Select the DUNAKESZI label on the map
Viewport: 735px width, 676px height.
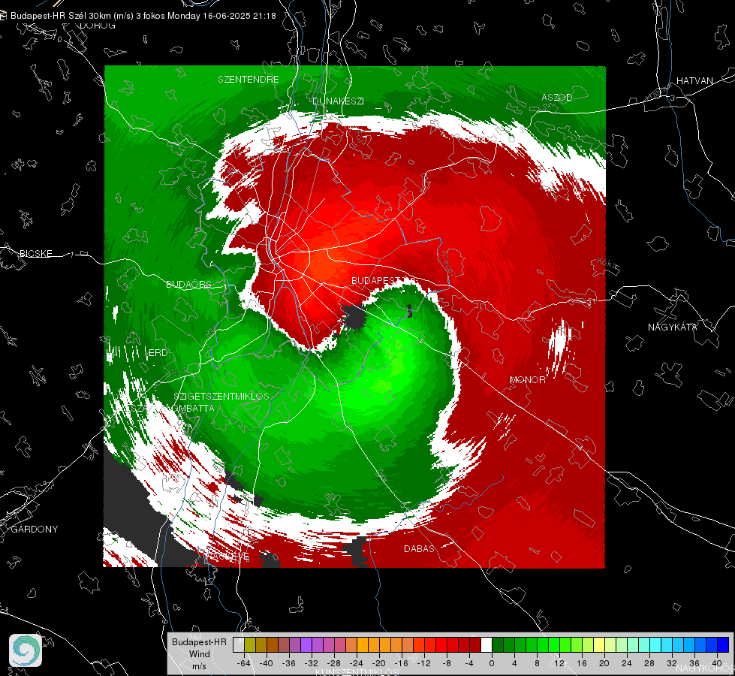click(x=338, y=101)
